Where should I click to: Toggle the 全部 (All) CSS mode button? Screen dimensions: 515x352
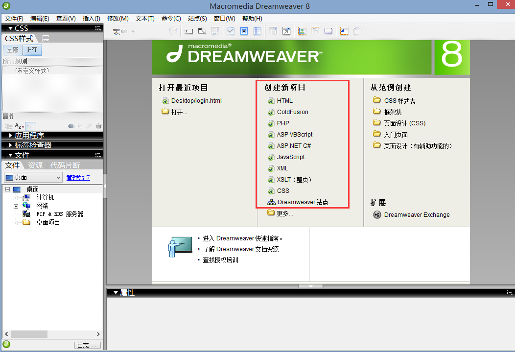[13, 50]
